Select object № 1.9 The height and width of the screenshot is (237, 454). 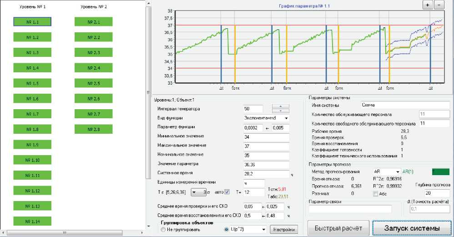pyautogui.click(x=32, y=144)
